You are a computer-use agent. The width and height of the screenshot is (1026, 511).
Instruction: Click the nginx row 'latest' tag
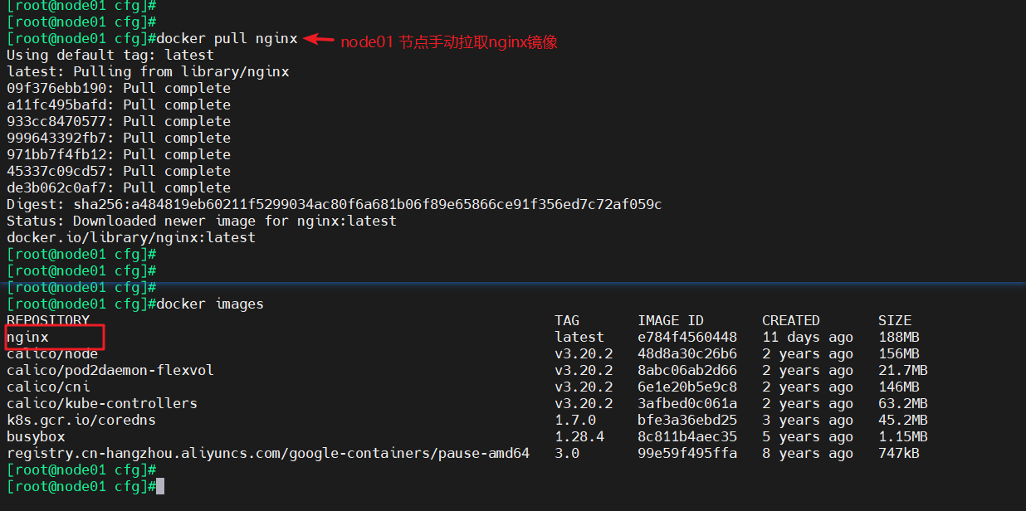pyautogui.click(x=579, y=337)
